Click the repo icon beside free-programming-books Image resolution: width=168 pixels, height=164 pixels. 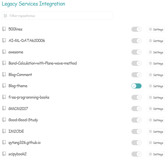click(x=4, y=97)
